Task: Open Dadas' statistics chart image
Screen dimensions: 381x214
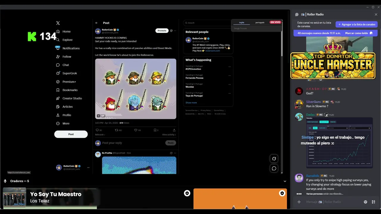Action: point(340,143)
